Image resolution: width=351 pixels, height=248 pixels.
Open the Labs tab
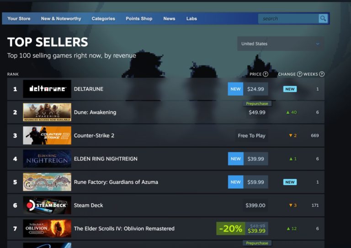(191, 19)
